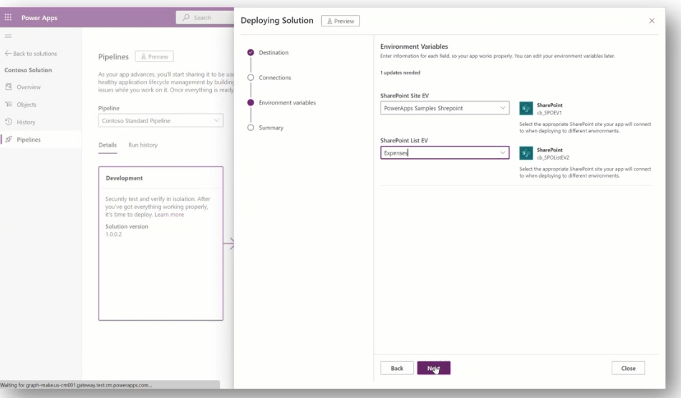Switch to the Details tab
This screenshot has width=681, height=398.
[x=107, y=145]
